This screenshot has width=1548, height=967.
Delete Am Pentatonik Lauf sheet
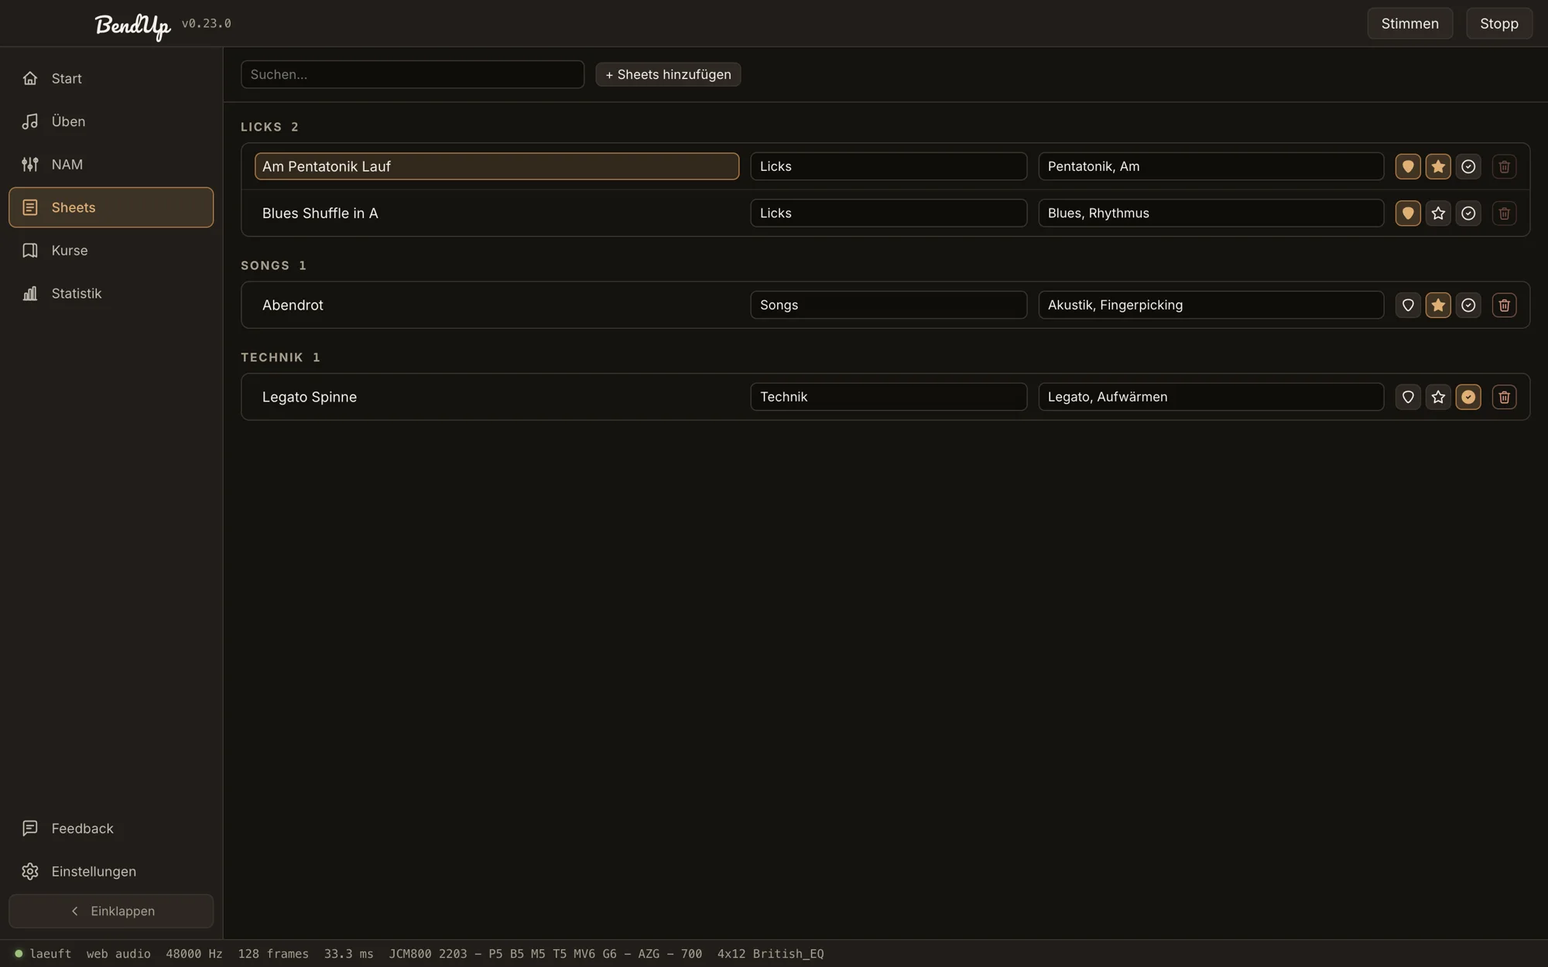pyautogui.click(x=1504, y=166)
